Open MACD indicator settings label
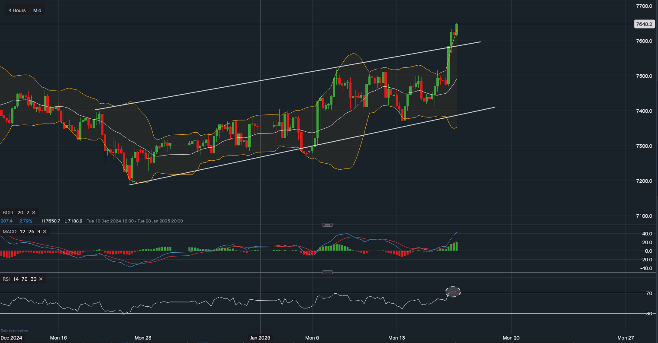 10,232
